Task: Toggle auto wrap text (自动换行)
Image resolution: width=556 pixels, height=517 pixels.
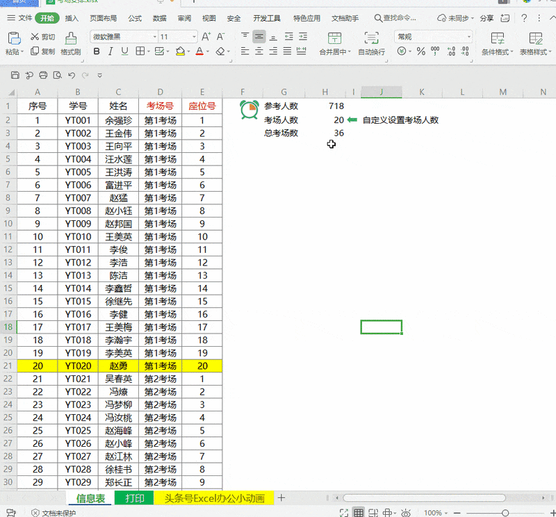Action: pyautogui.click(x=371, y=43)
